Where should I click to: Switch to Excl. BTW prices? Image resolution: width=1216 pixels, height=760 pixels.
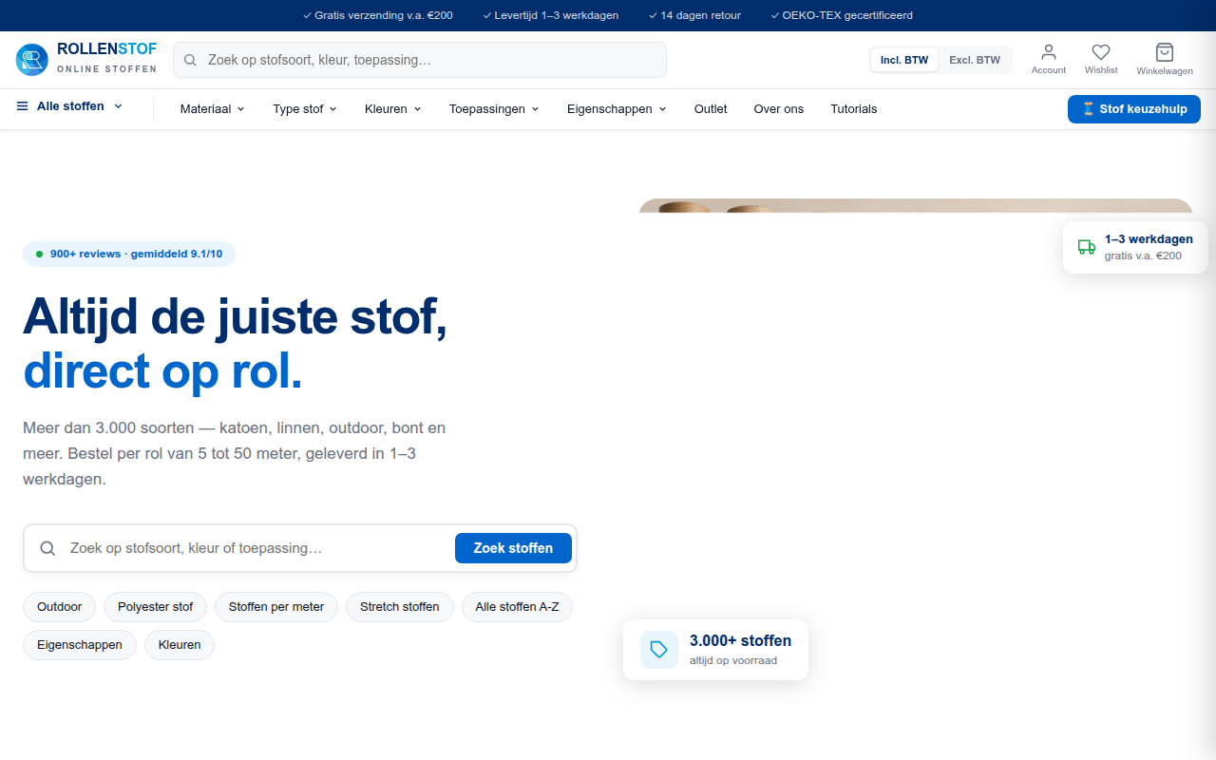click(x=975, y=60)
